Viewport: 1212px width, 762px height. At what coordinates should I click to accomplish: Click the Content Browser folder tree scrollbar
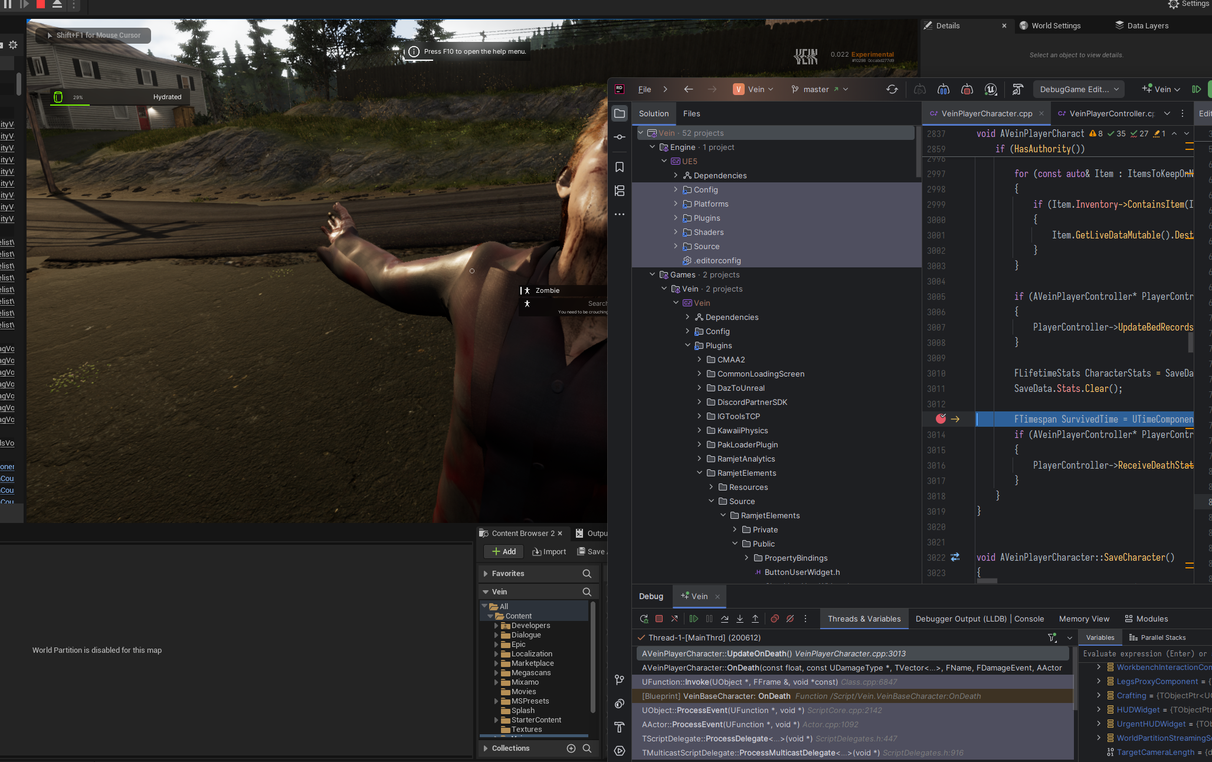tap(592, 655)
